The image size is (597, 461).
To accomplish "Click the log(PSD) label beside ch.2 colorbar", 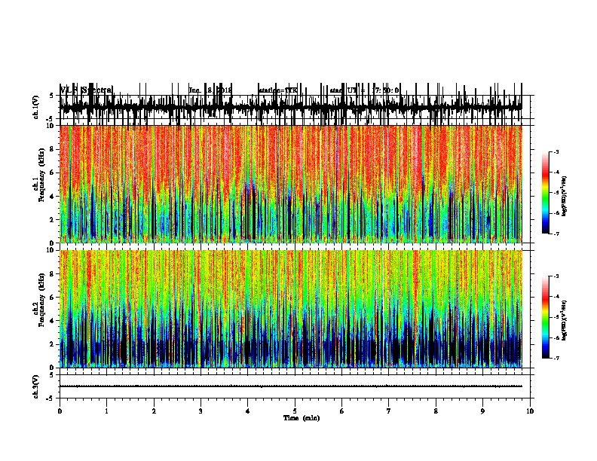I will pyautogui.click(x=565, y=320).
